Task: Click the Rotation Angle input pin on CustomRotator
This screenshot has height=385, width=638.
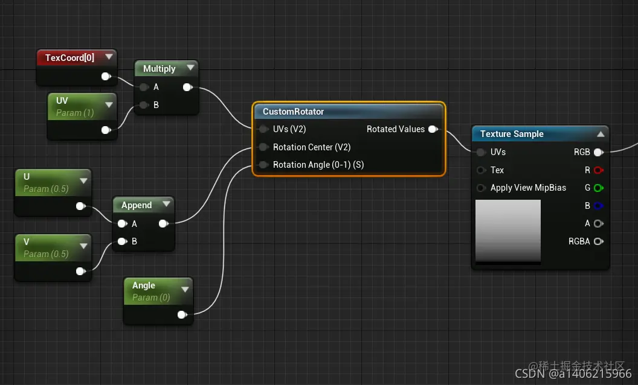Action: tap(263, 165)
